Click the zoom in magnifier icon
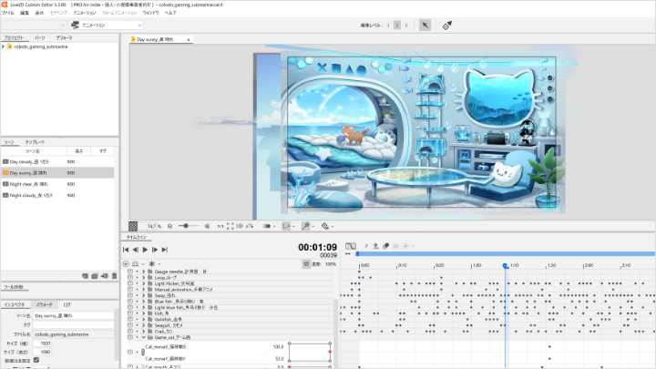656x369 pixels. pos(207,226)
